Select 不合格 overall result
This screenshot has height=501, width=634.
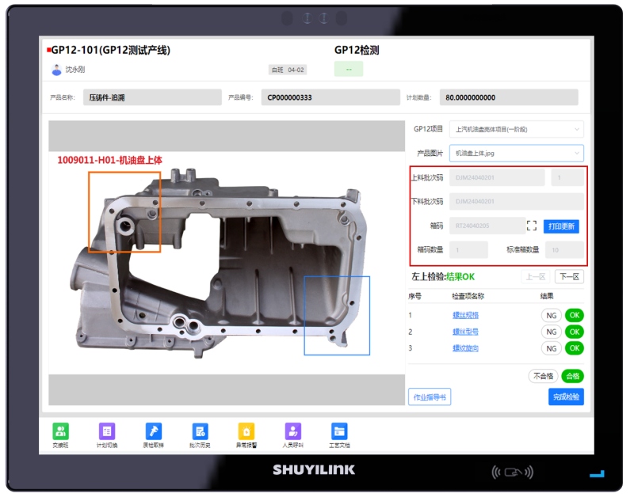pyautogui.click(x=543, y=376)
